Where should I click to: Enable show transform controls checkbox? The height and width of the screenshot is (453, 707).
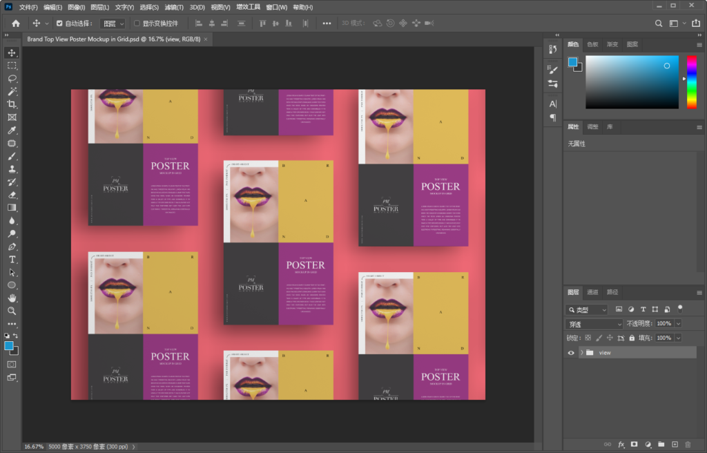coord(137,23)
